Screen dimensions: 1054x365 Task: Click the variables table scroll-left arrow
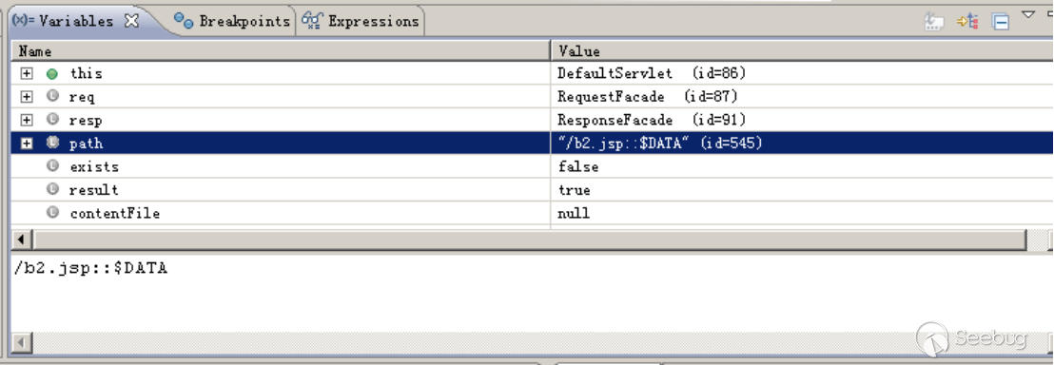[22, 240]
